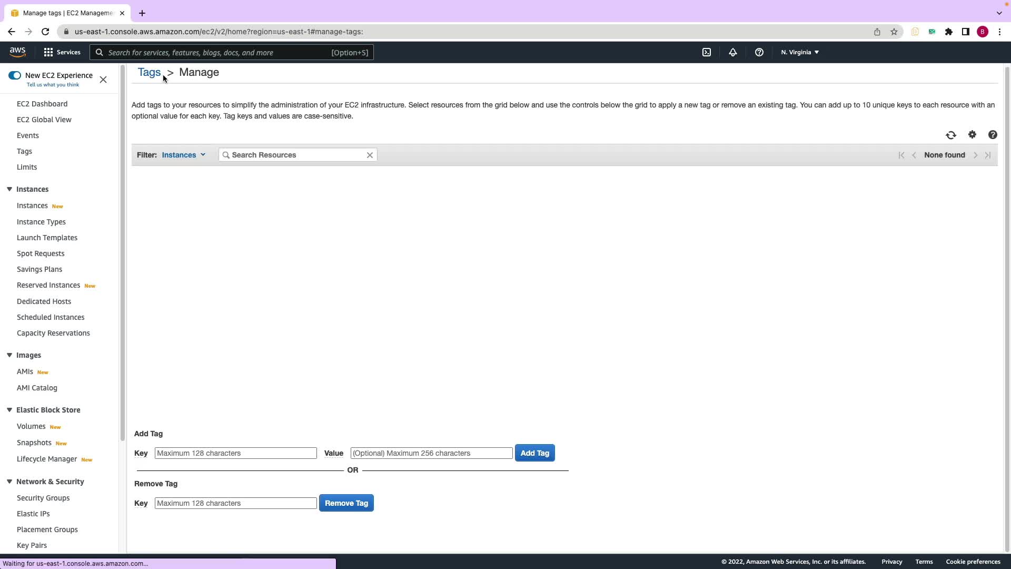Click the Remove Tag button
The image size is (1011, 569).
[346, 503]
